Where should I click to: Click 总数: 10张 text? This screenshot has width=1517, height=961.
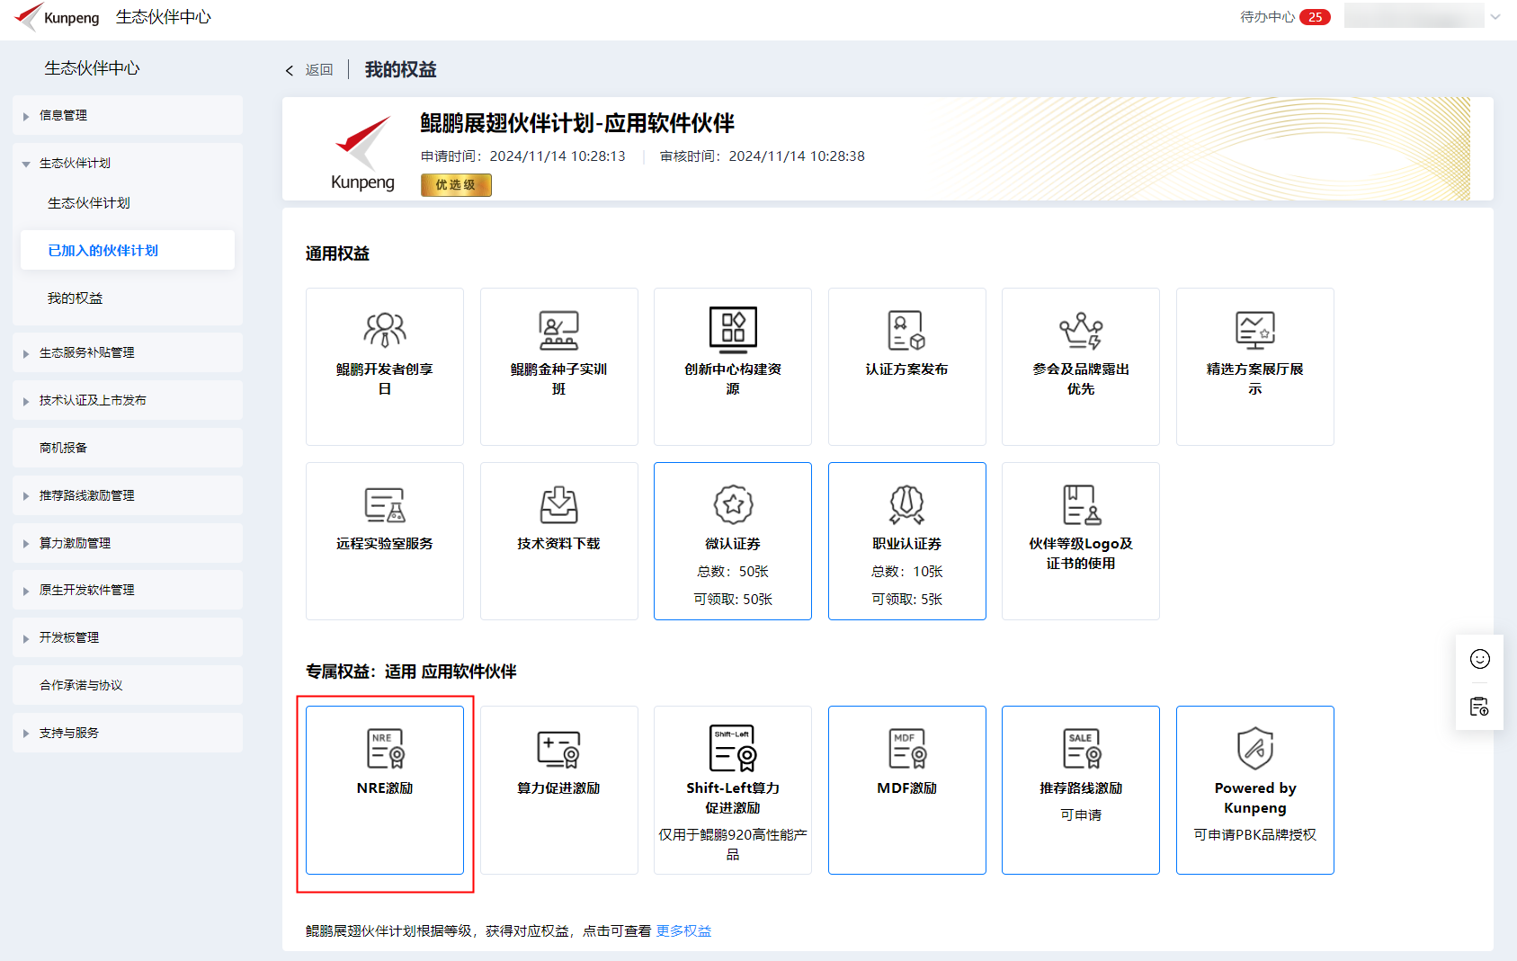906,571
